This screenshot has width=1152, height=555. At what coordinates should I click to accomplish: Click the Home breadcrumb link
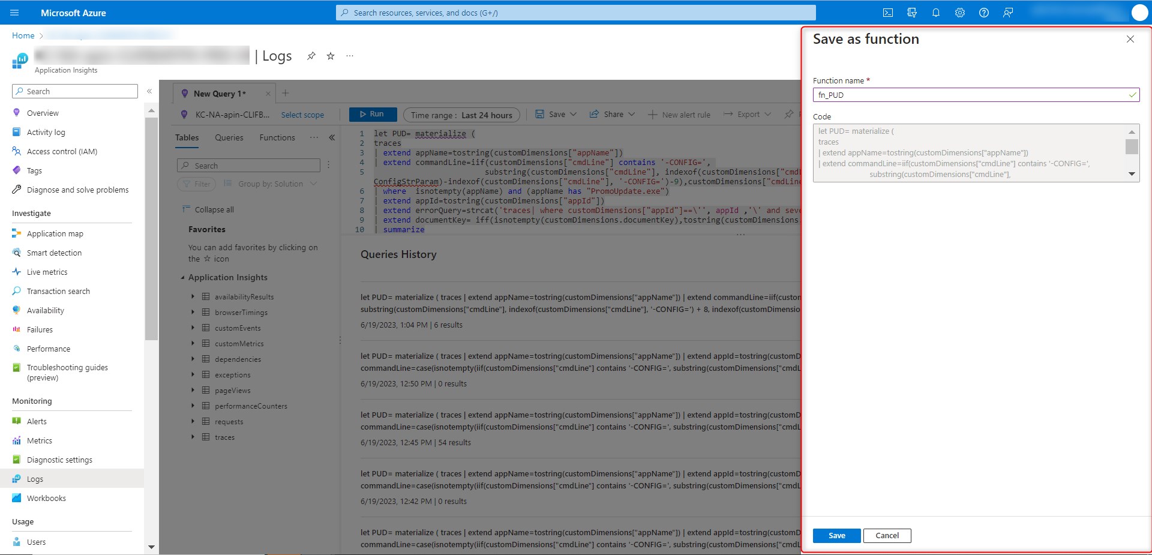tap(23, 35)
